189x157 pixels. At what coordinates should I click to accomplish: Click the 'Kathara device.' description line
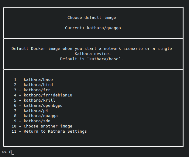(x=92, y=54)
